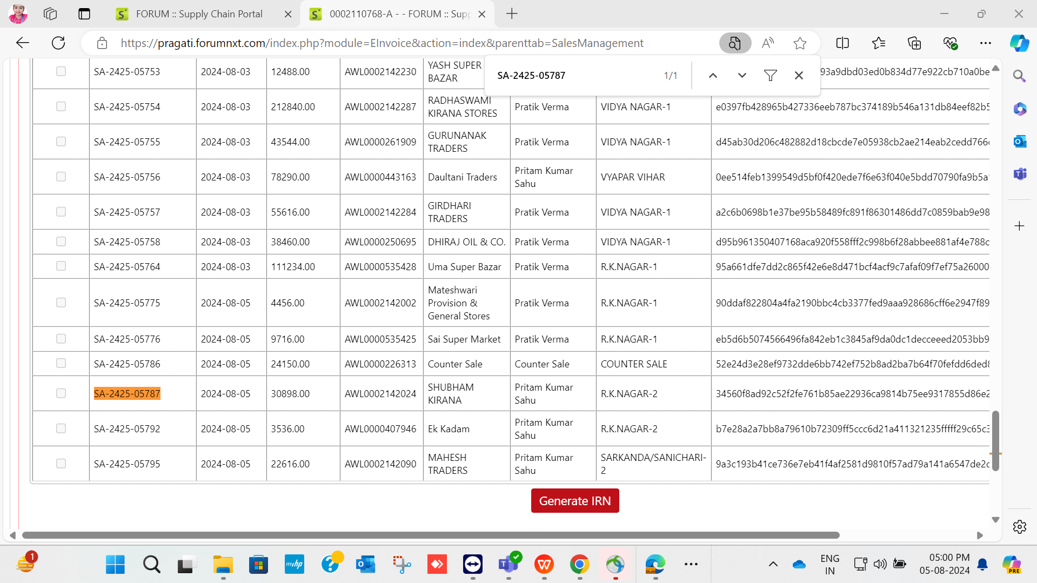This screenshot has height=583, width=1037.
Task: Open Outlook icon in Edge sidebar
Action: click(1020, 142)
